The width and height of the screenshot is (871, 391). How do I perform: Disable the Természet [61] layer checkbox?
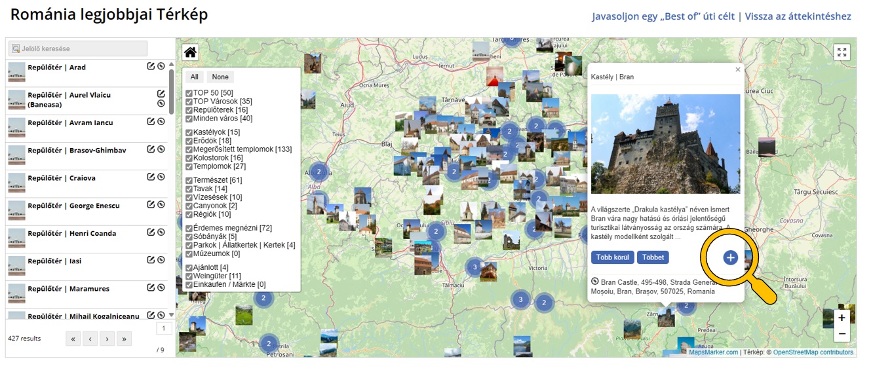coord(189,180)
